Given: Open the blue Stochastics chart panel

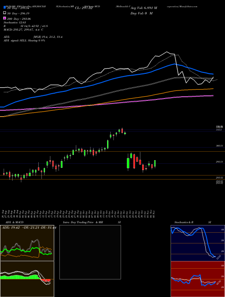Looking at the screenshot, I should coord(198,243).
